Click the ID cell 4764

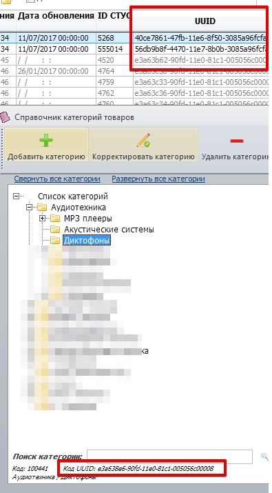(114, 72)
